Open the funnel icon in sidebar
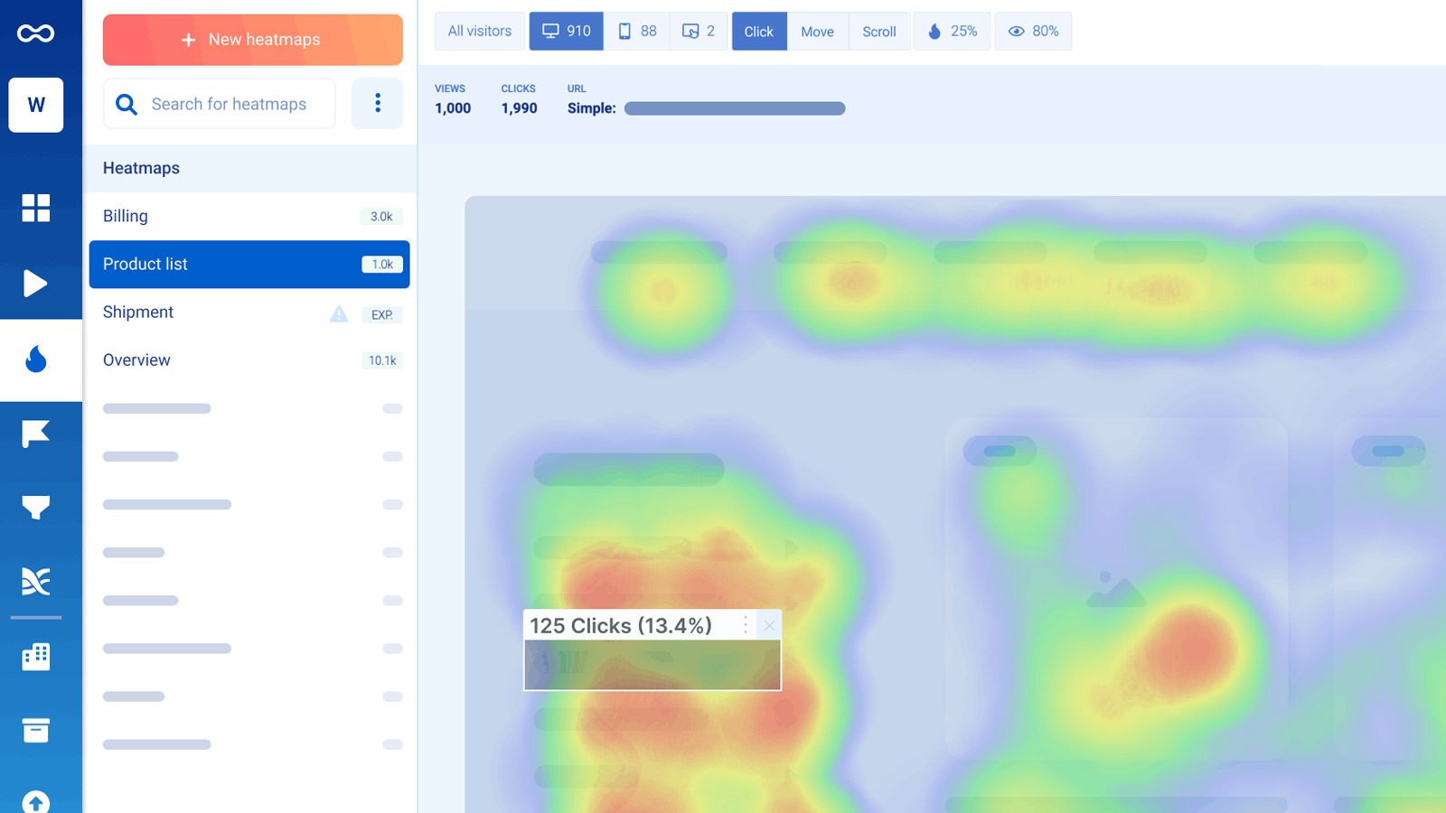Screen dimensions: 1446x813 pos(36,508)
